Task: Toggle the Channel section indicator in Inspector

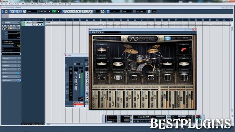Action: coord(17,73)
